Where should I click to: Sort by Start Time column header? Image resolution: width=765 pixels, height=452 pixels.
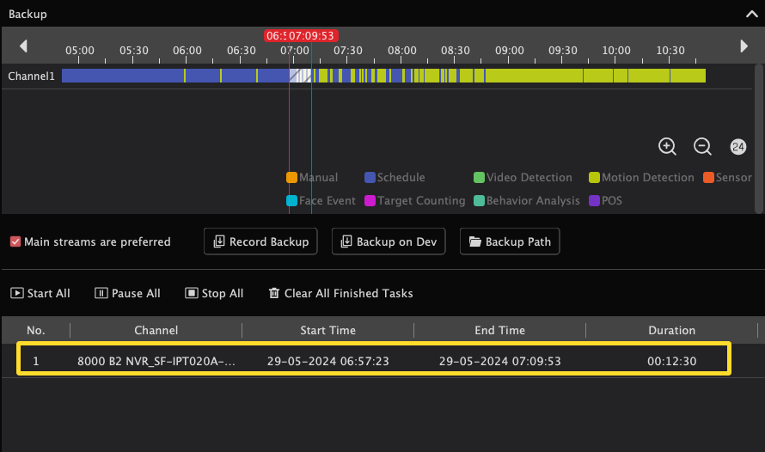tap(327, 330)
